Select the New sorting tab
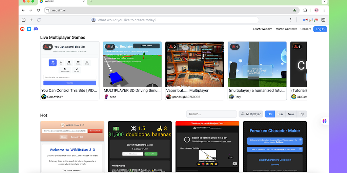Image resolution: width=347 pixels, height=173 pixels. pyautogui.click(x=291, y=114)
